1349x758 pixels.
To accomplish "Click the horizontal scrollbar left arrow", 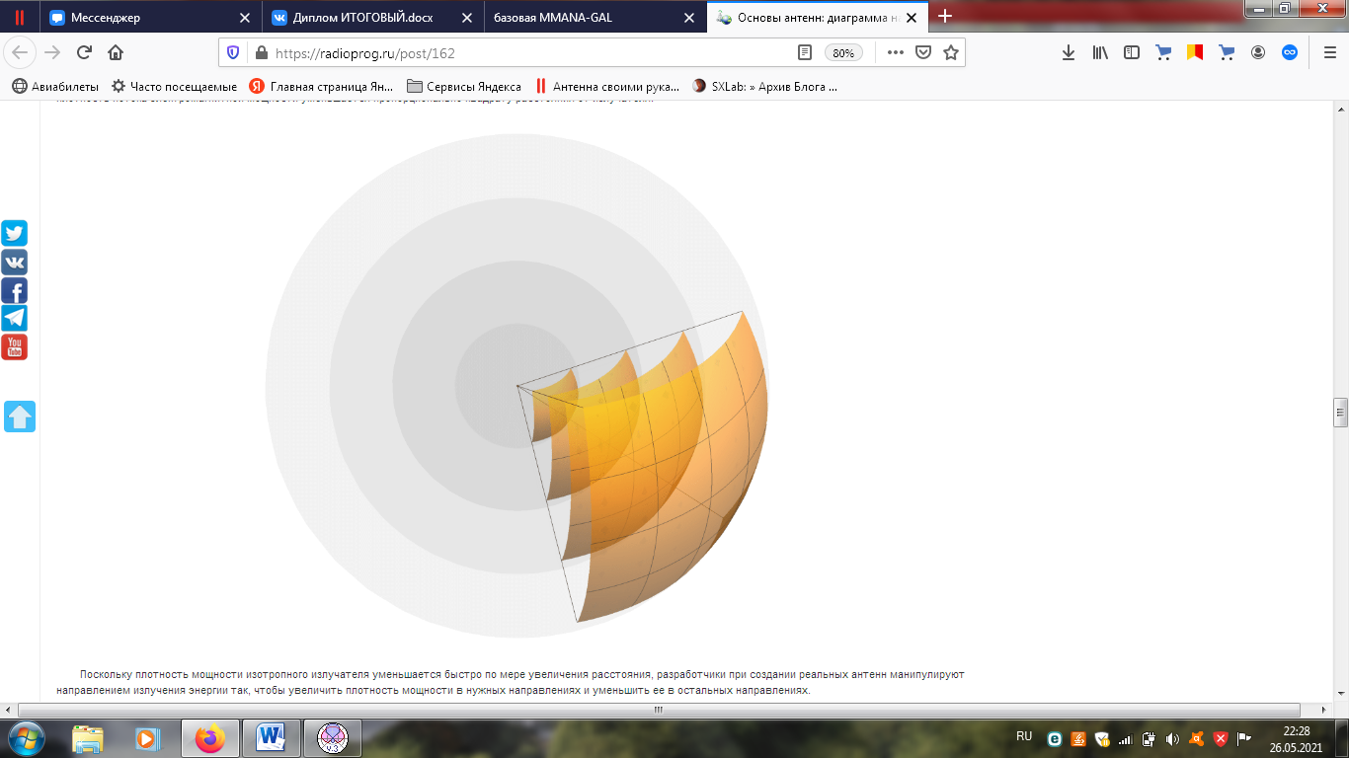I will click(10, 710).
